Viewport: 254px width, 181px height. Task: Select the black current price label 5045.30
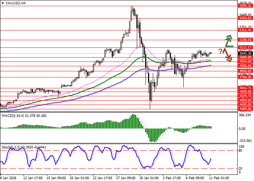[x=245, y=53]
